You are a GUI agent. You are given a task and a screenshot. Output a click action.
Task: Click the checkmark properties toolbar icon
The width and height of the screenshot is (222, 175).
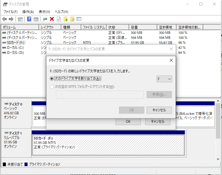pyautogui.click(x=59, y=19)
